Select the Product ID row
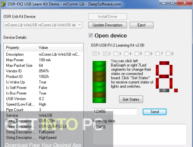Screen dimensions: 193x147 (x=44, y=76)
